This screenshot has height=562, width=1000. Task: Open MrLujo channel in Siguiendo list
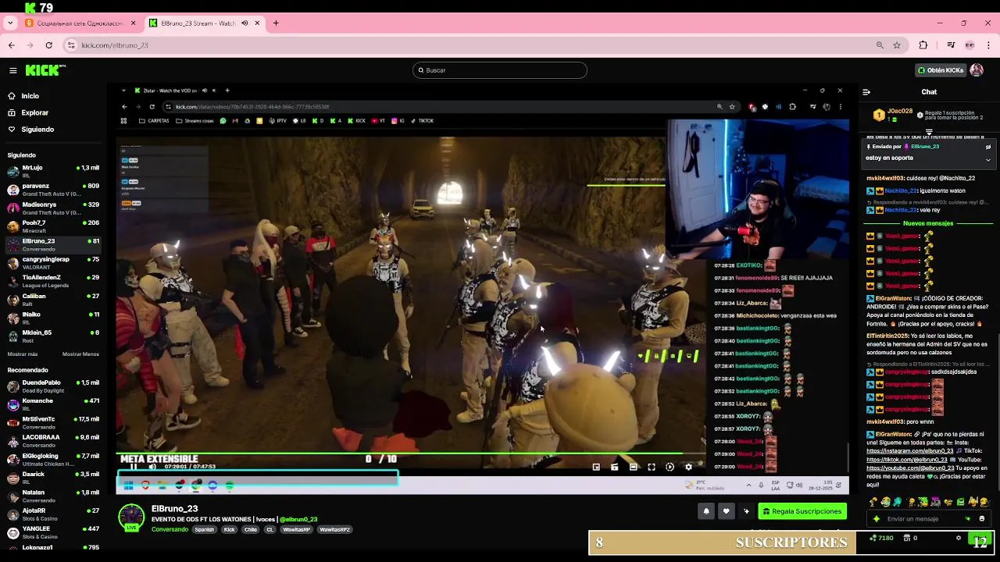53,171
